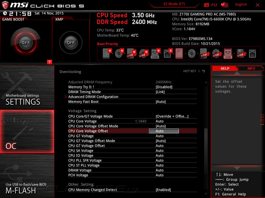Select the CPU Core Voltage Auto value
The height and width of the screenshot is (198, 265).
pyautogui.click(x=159, y=121)
